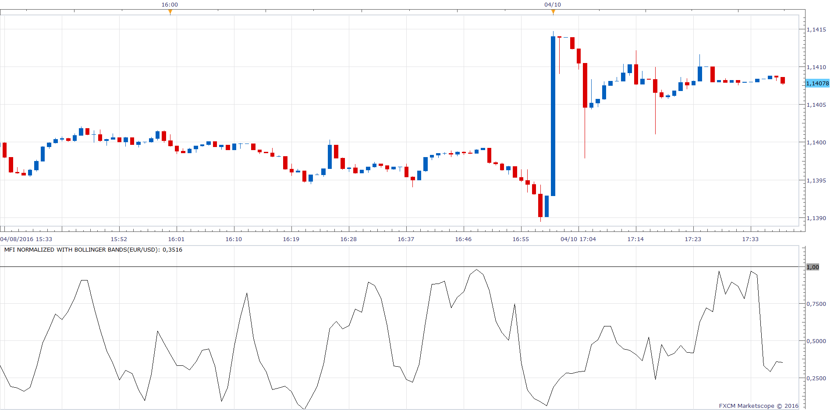The image size is (834, 410).
Task: Click the MFI Normalized with Bollinger Bands title
Action: click(93, 250)
